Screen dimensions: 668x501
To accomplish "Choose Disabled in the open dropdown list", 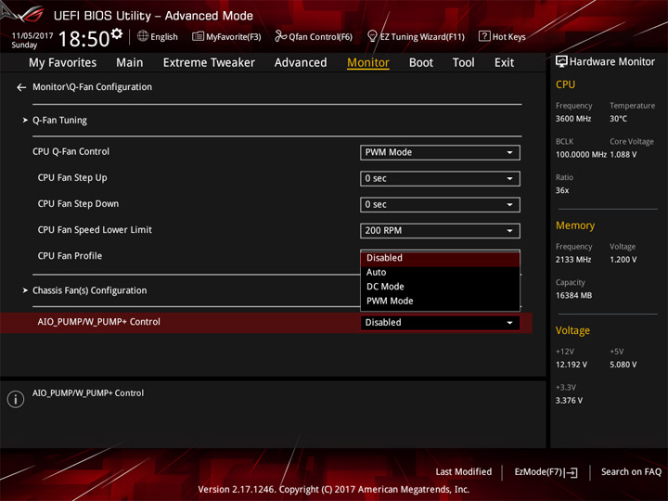I will click(x=440, y=258).
